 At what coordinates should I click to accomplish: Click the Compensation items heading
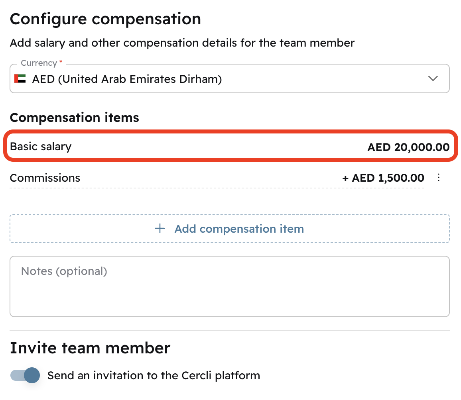(75, 118)
